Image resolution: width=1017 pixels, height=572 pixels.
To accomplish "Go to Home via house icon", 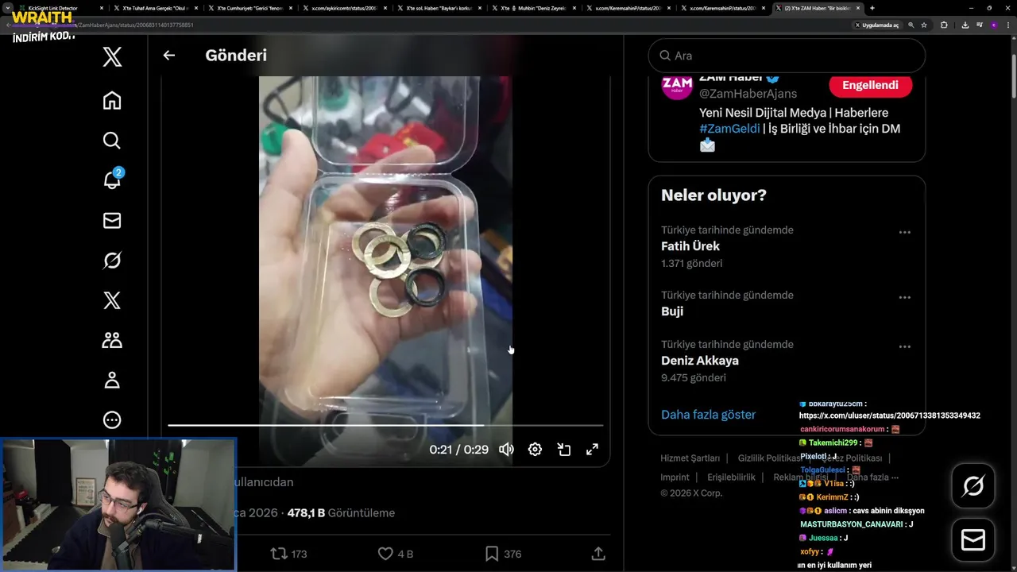I will [x=112, y=100].
